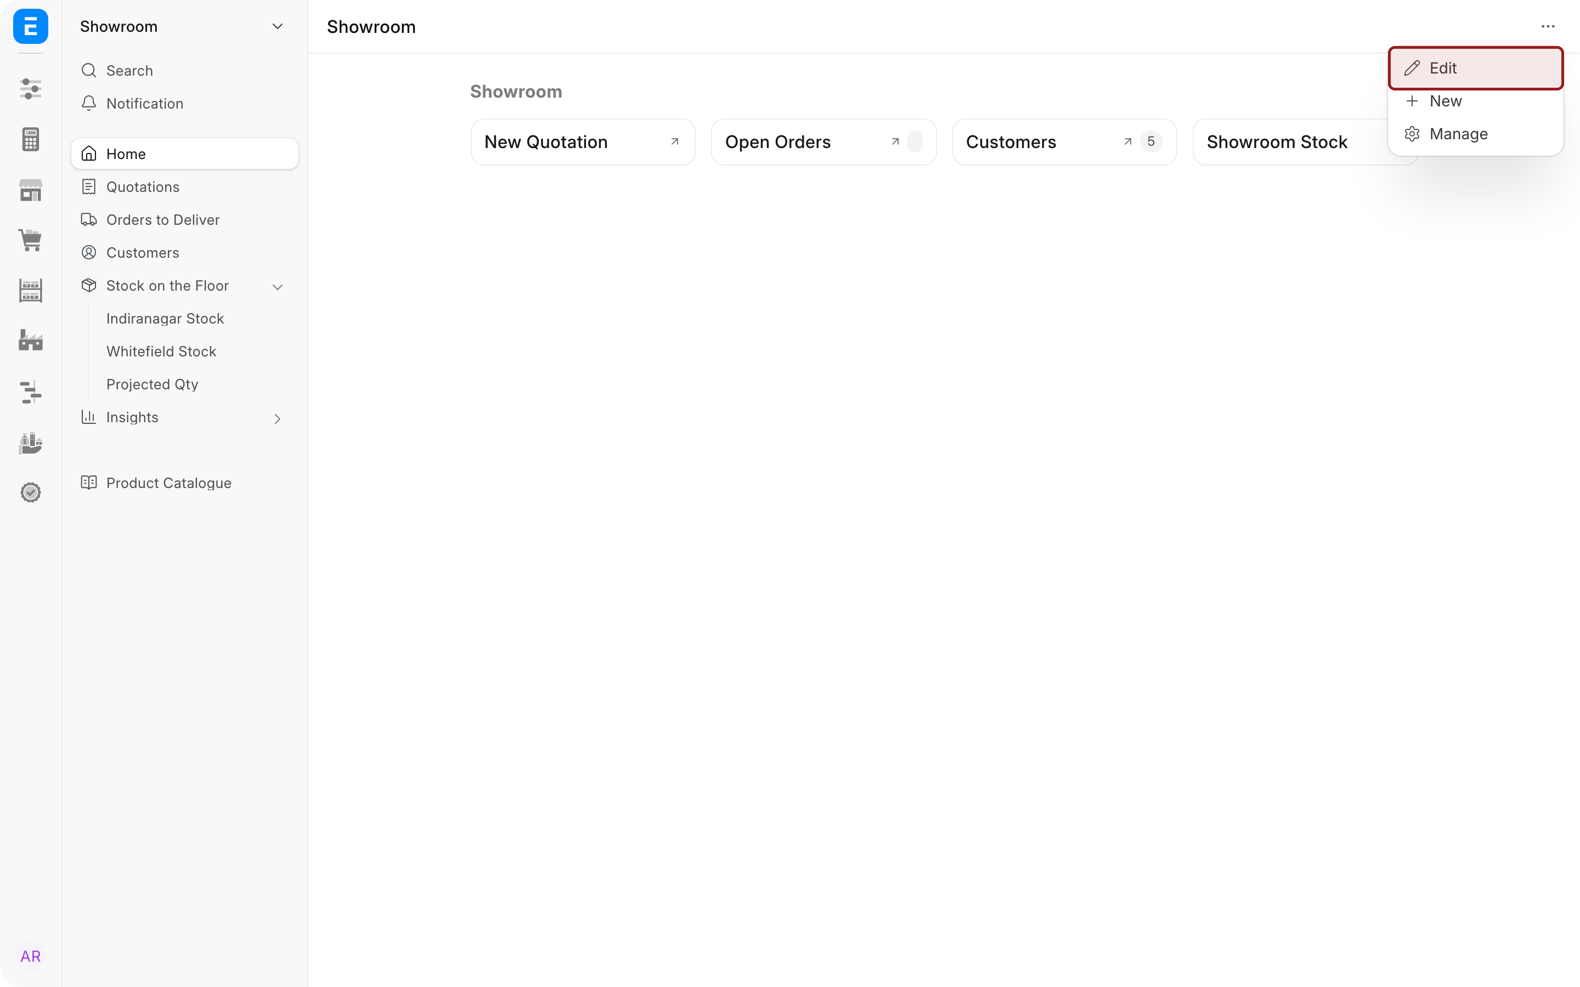The height and width of the screenshot is (987, 1580).
Task: Open the gantt chart Projects icon in the left rail
Action: coord(31,392)
